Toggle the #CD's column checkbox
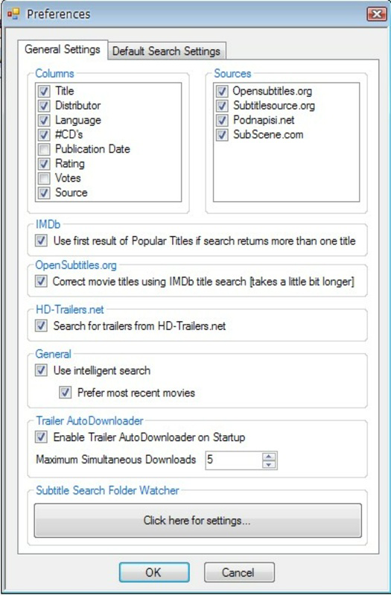Screen dimensions: 391x596 [x=44, y=135]
